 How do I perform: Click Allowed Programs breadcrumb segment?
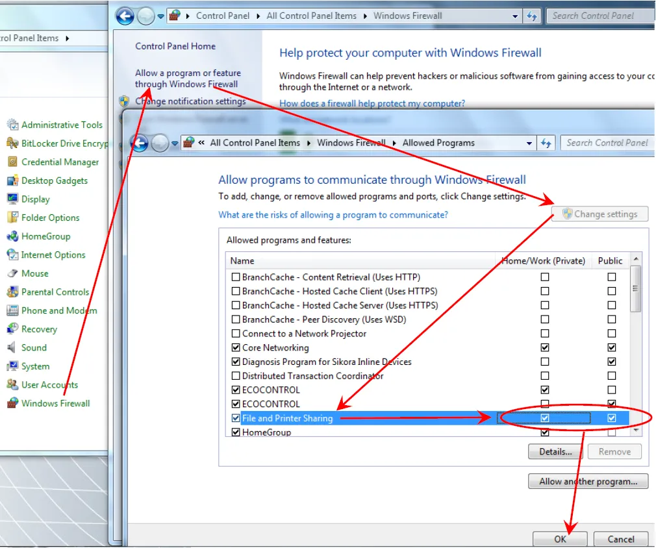pyautogui.click(x=438, y=143)
